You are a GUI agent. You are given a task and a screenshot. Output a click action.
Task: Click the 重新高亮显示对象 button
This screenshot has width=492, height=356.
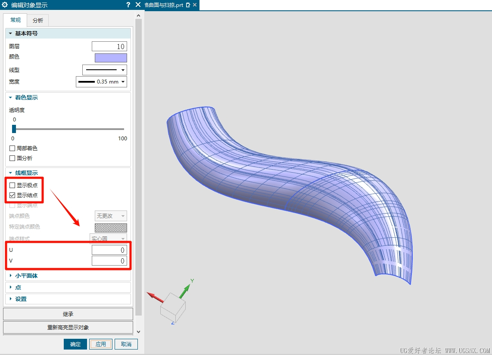point(68,328)
